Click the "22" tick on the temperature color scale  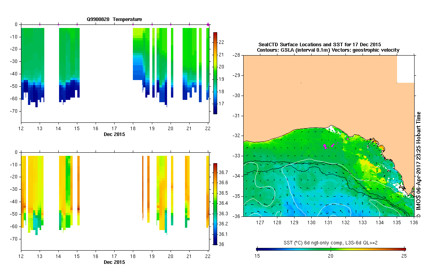(221, 42)
